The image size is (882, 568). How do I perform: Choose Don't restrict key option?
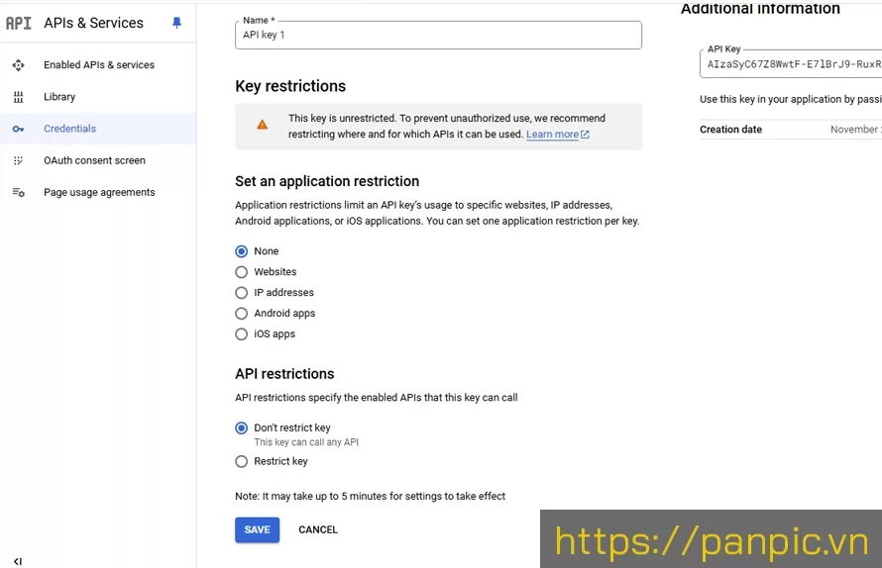pos(242,428)
